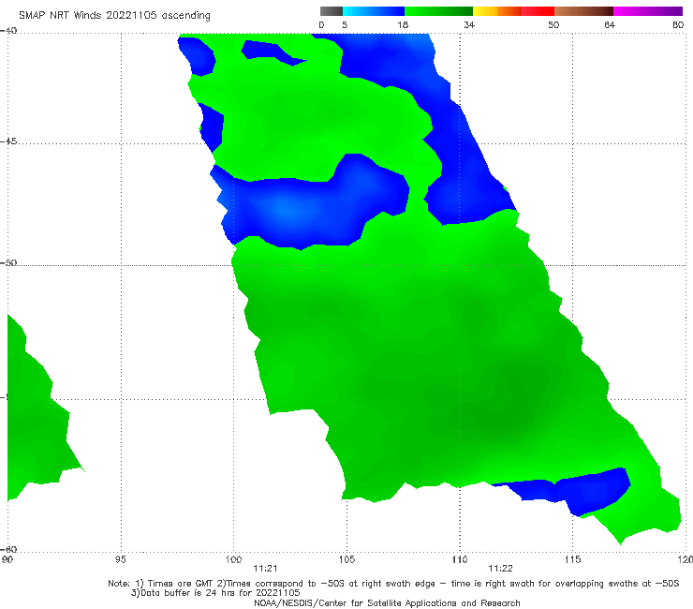Click the NOAA/NESDIS credit line
The width and height of the screenshot is (693, 609).
click(x=387, y=602)
